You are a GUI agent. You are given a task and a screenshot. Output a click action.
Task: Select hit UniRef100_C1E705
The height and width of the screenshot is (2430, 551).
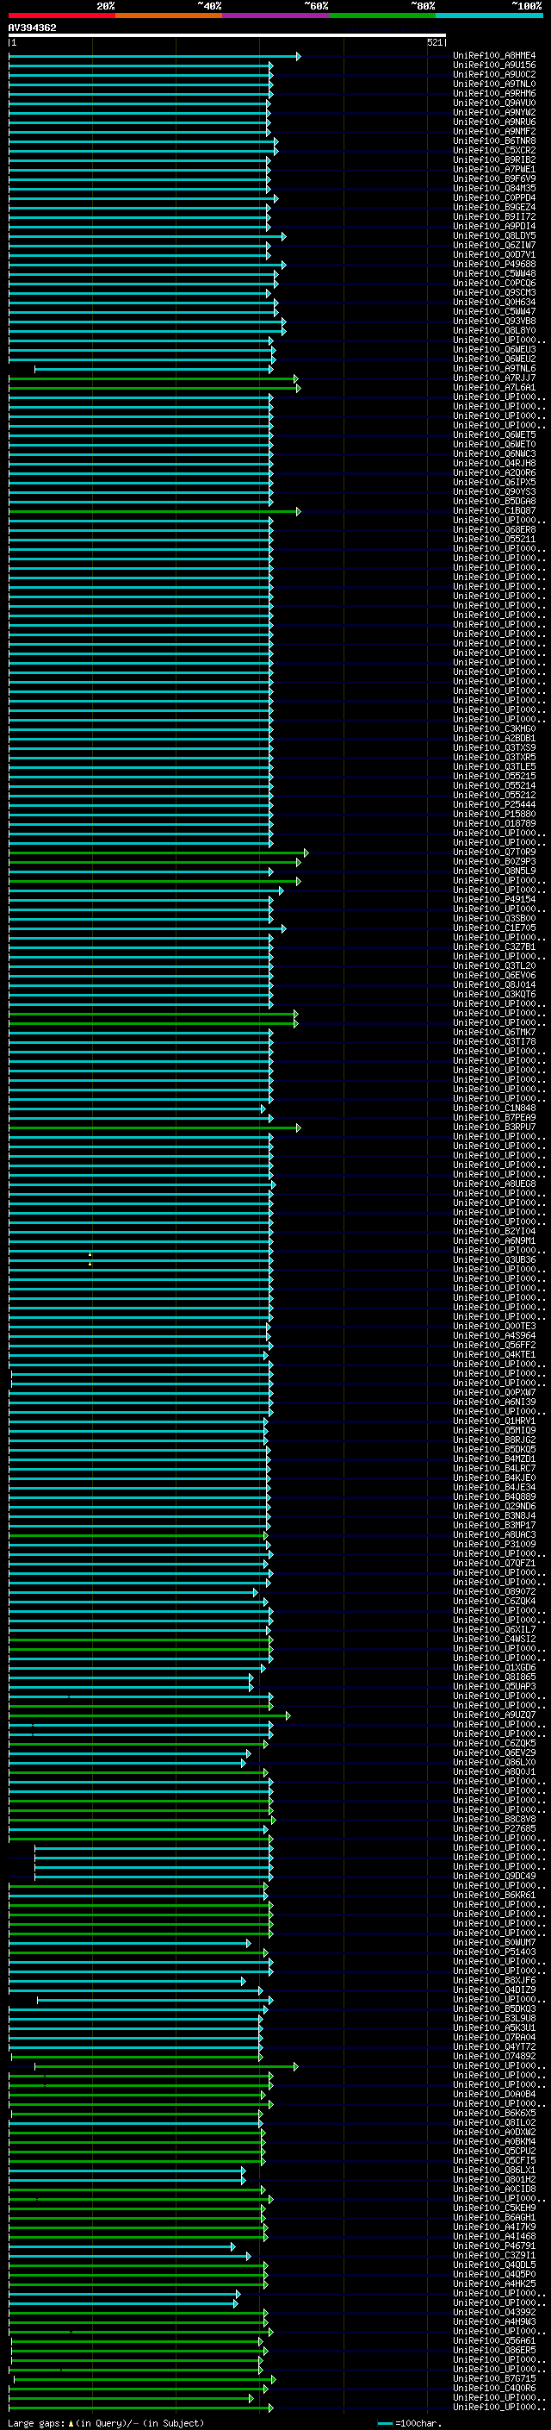[494, 928]
